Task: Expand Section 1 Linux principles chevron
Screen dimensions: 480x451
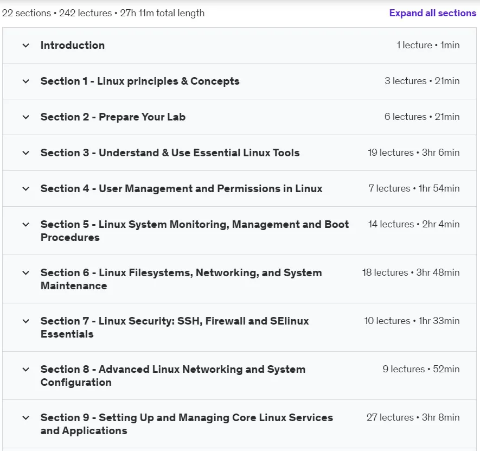Action: [25, 81]
